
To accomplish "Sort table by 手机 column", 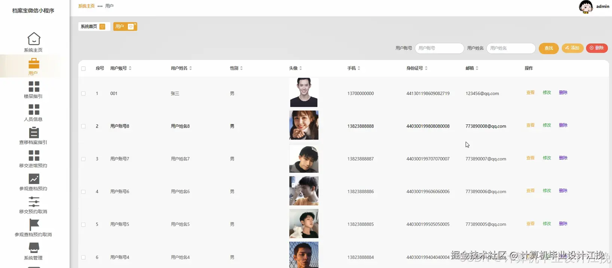I will pyautogui.click(x=359, y=68).
